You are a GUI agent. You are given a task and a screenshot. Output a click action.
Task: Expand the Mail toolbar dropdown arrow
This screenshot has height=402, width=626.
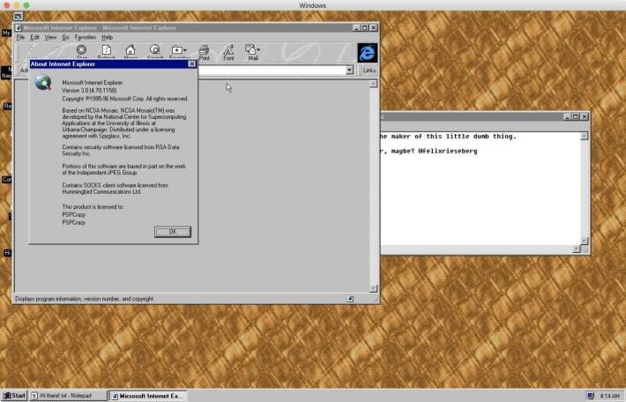click(x=258, y=50)
